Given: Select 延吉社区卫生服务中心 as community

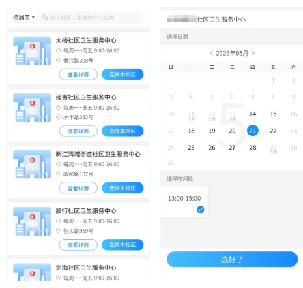Looking at the screenshot, I should pos(123,131).
